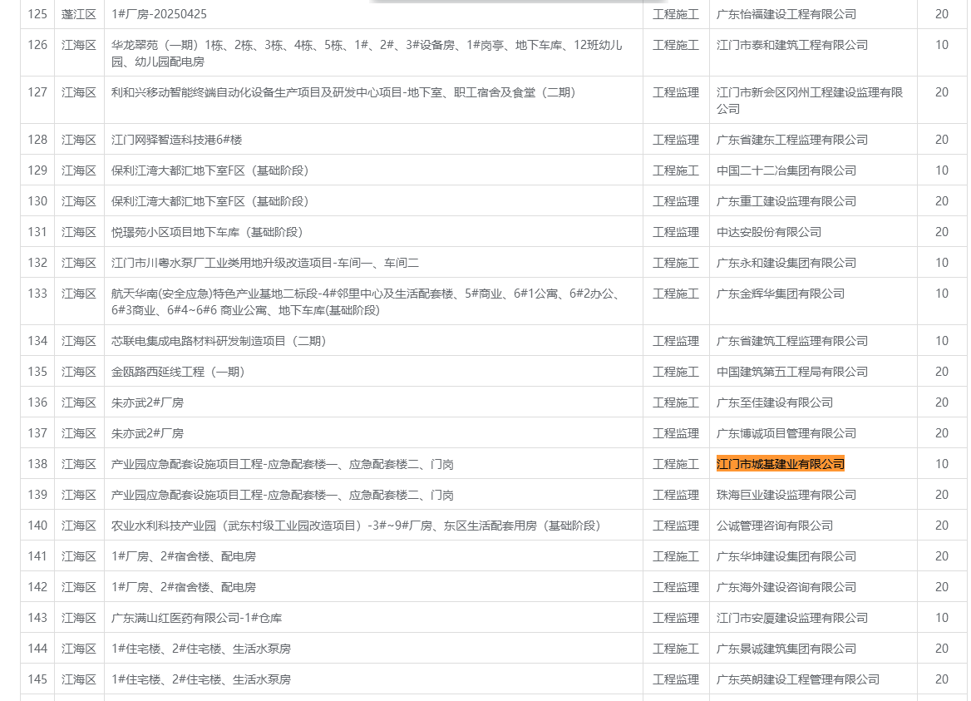Select company 广东博诚项目管理有限公司

[x=786, y=433]
